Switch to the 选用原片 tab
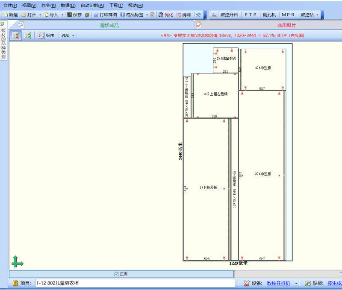This screenshot has height=290, width=342. pyautogui.click(x=286, y=26)
